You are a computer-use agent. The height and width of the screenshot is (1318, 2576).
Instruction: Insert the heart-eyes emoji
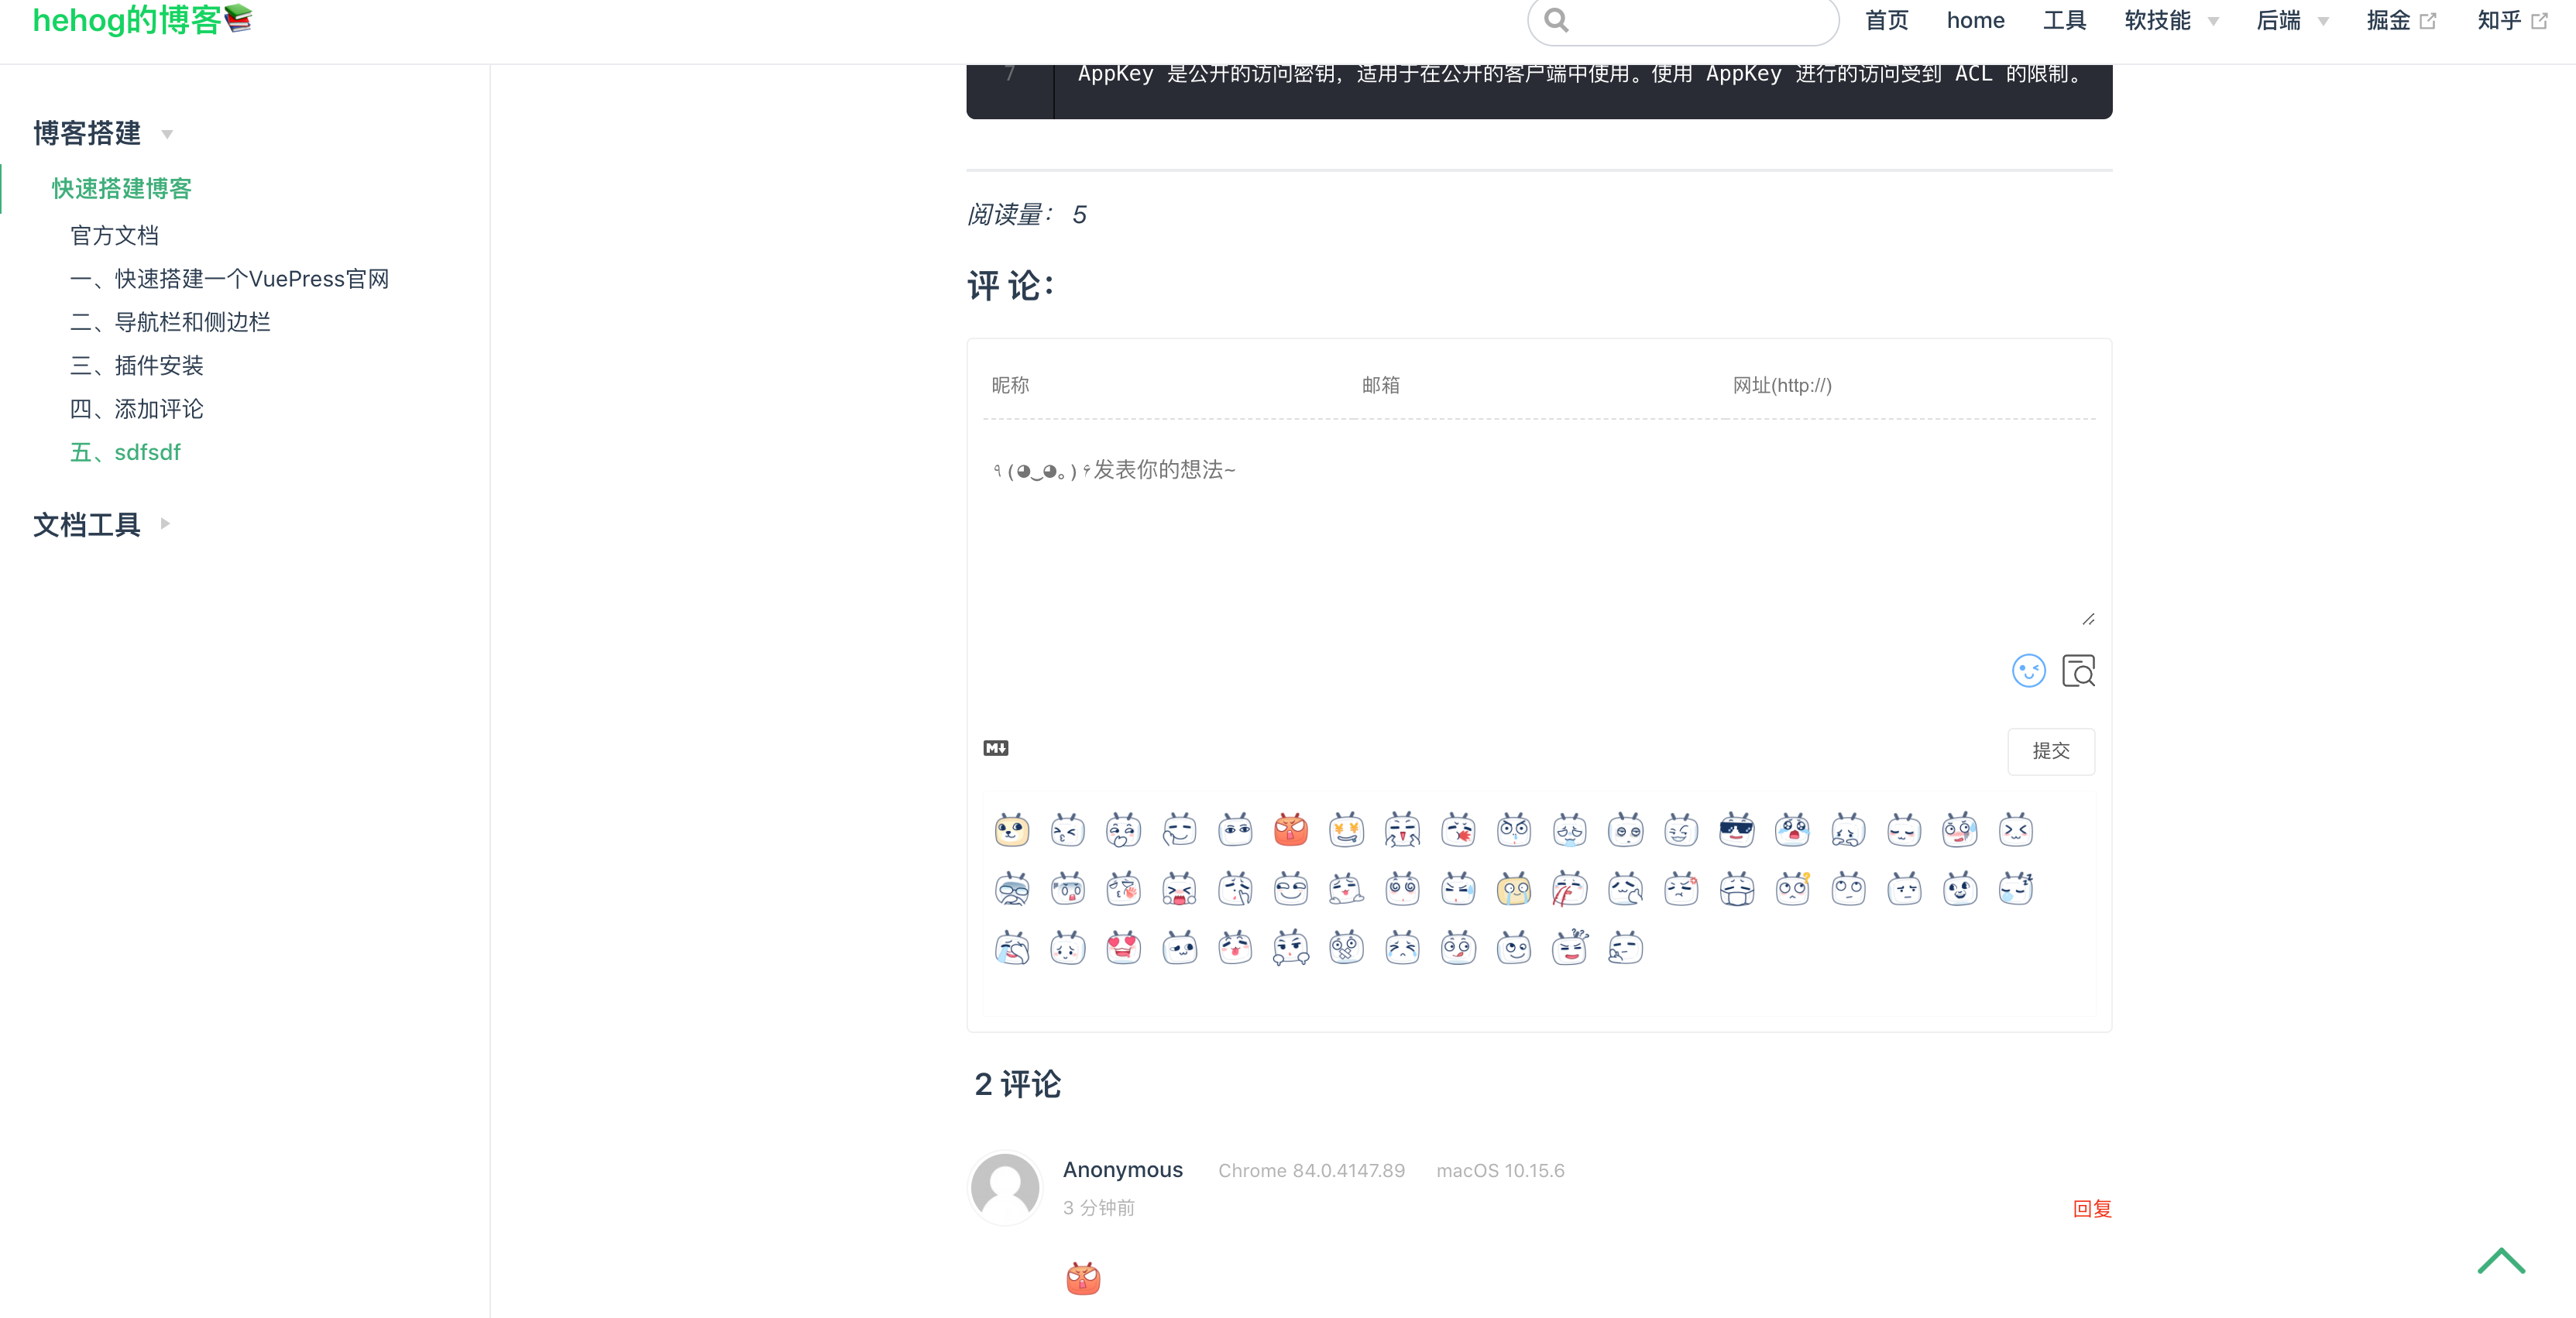tap(1123, 947)
